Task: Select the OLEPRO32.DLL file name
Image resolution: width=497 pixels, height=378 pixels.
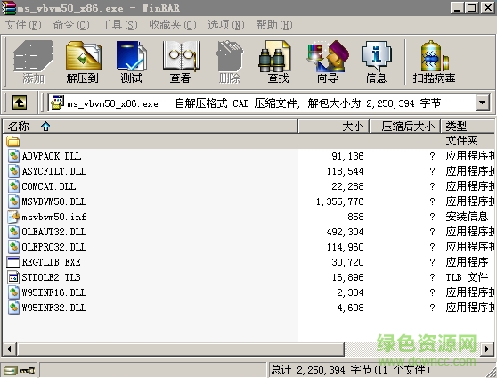Action: point(54,247)
